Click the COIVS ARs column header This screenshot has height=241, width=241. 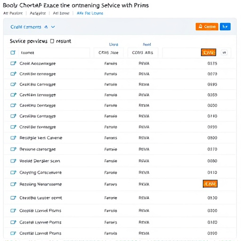[143, 53]
